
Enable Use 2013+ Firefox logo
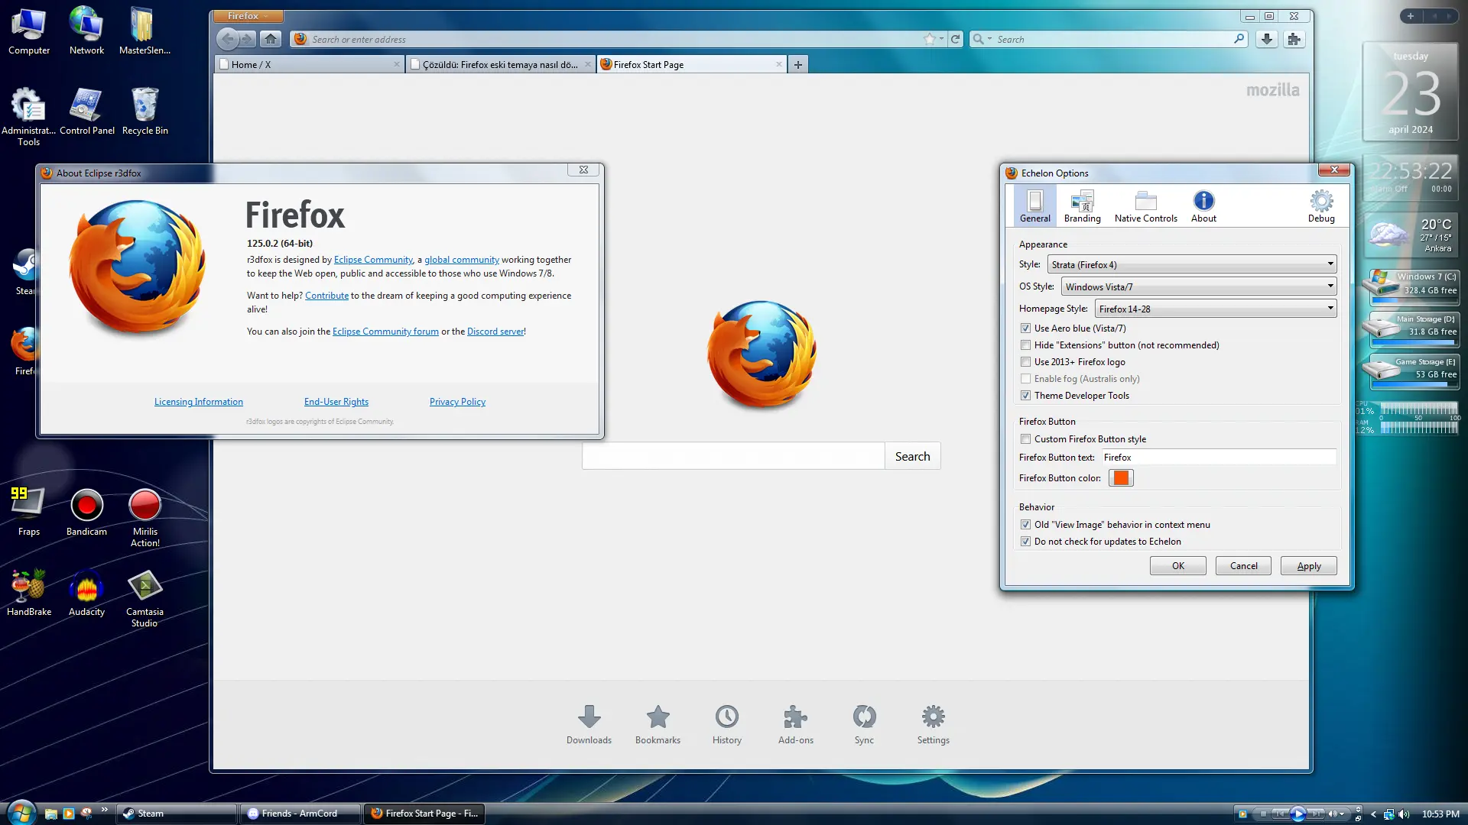(1025, 362)
